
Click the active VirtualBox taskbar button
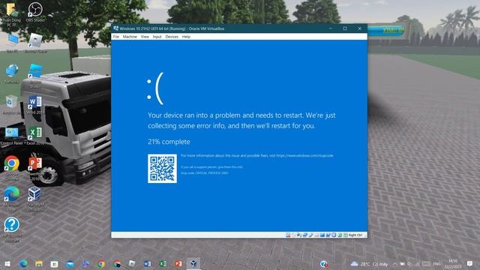click(x=193, y=263)
